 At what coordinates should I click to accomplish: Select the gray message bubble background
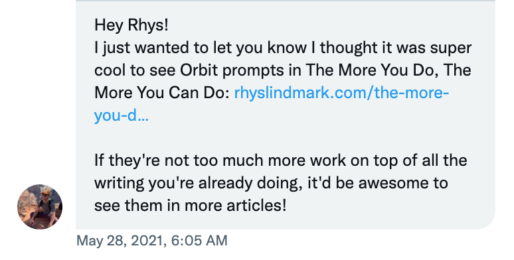pos(285,115)
